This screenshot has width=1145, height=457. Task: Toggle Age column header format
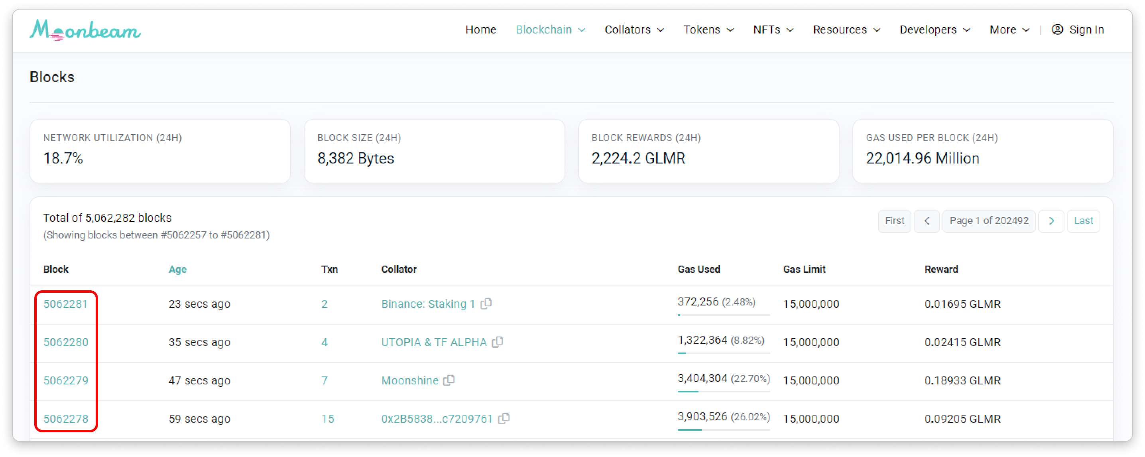coord(177,270)
